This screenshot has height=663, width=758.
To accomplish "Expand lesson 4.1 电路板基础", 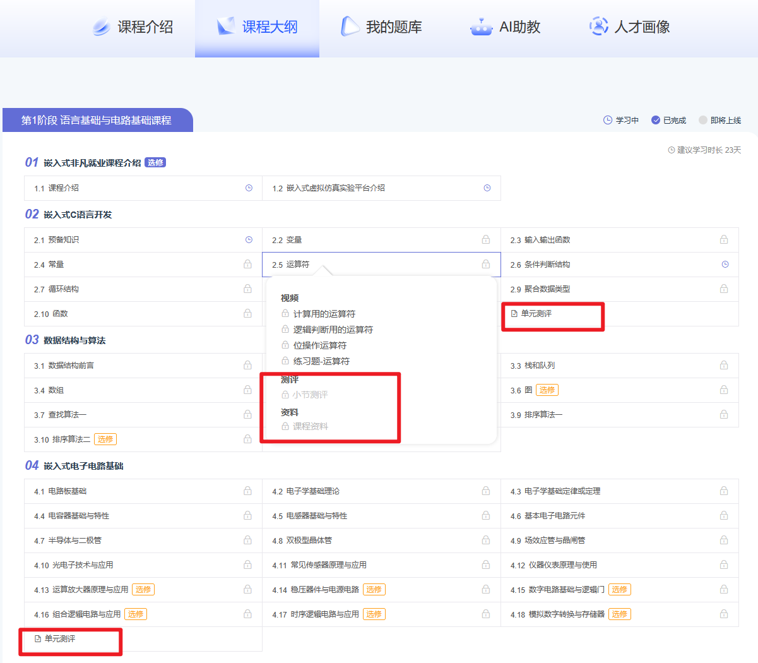I will 143,491.
